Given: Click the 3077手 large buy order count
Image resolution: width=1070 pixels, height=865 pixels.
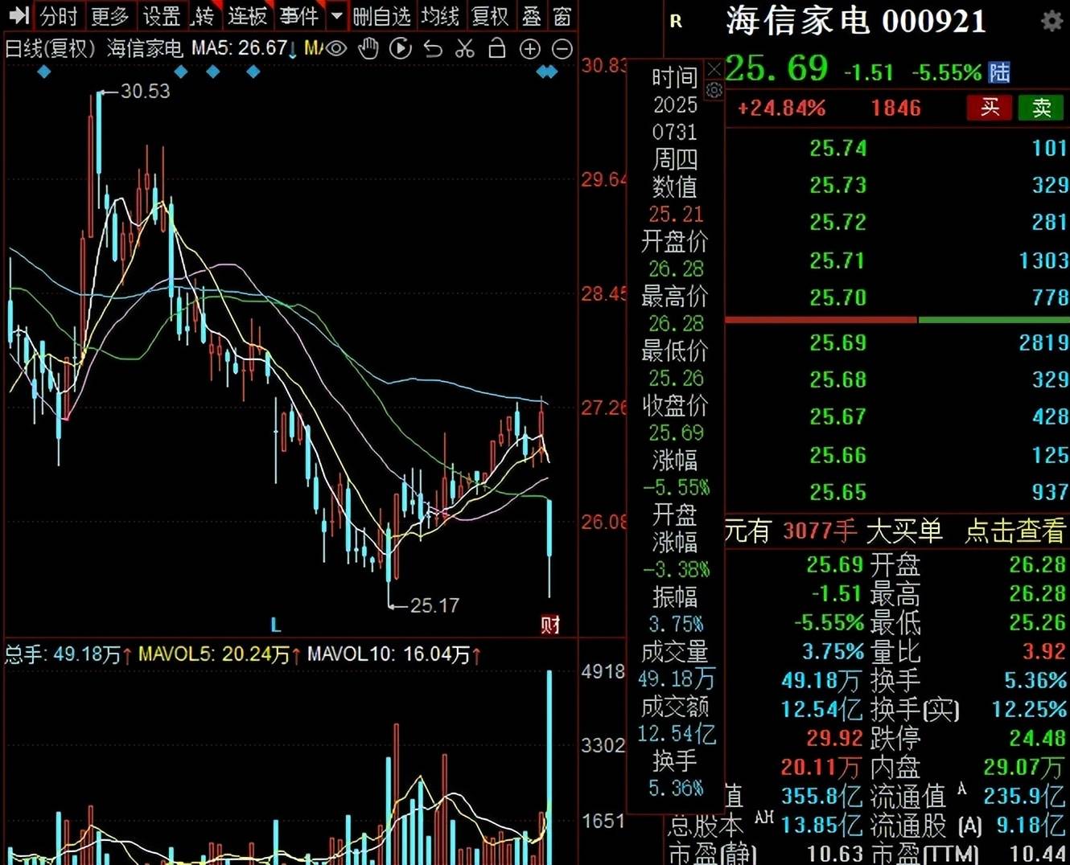Looking at the screenshot, I should click(x=820, y=531).
